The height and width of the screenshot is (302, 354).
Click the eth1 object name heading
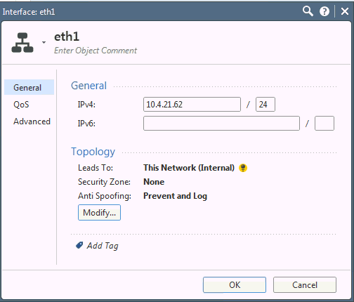[67, 37]
